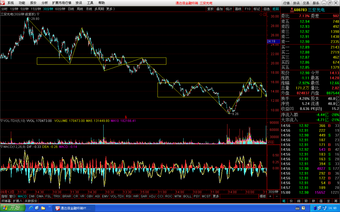The height and width of the screenshot is (212, 340).
Task: Click the keyboard language bar icon
Action: point(297,208)
